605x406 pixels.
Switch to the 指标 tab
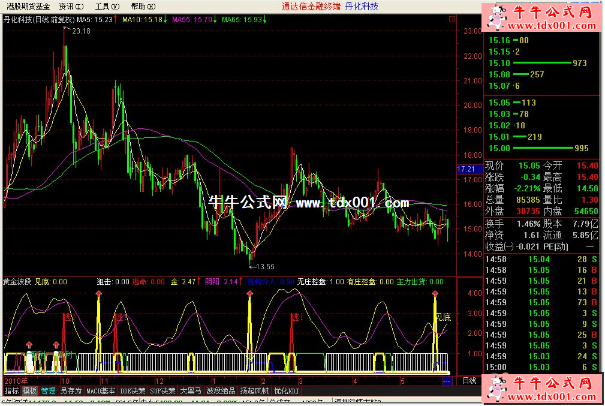click(x=11, y=391)
